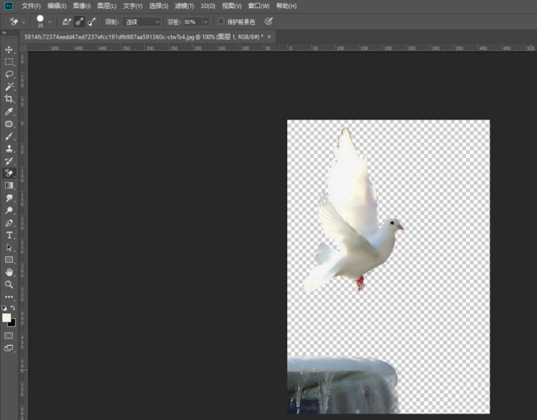Open the 限制 dropdown showing 连续

coord(142,22)
